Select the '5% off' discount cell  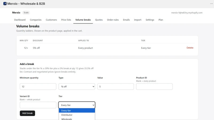(x=36, y=48)
